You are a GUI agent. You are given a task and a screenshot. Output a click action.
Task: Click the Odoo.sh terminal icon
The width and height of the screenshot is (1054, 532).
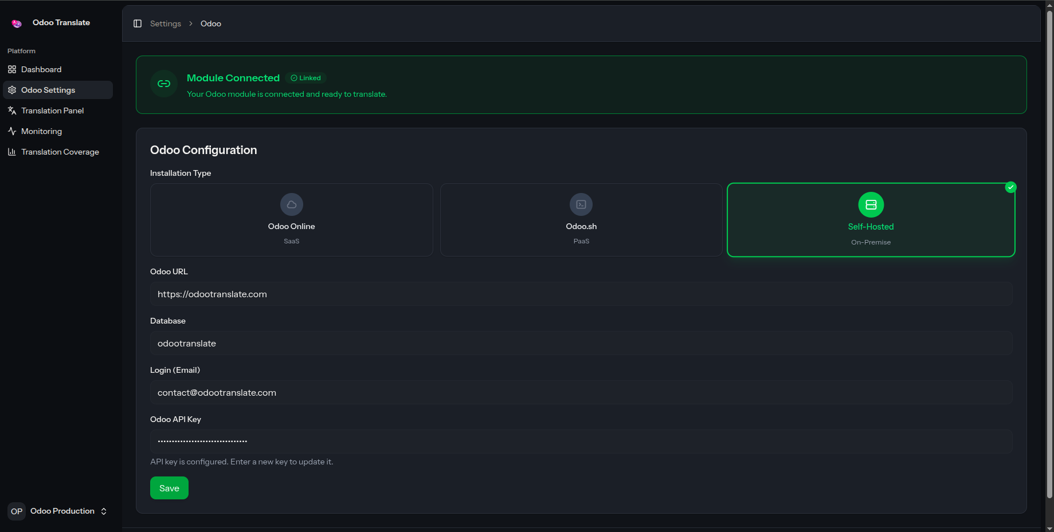581,204
